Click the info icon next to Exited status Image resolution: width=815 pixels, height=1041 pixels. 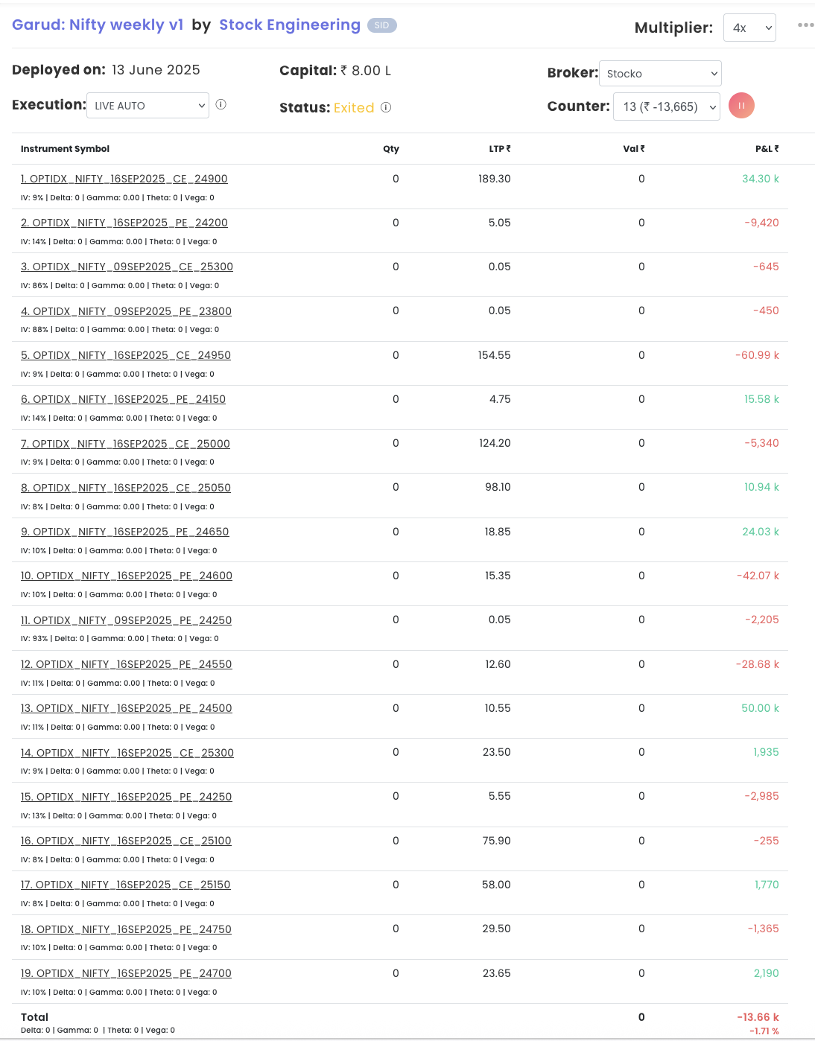point(386,107)
